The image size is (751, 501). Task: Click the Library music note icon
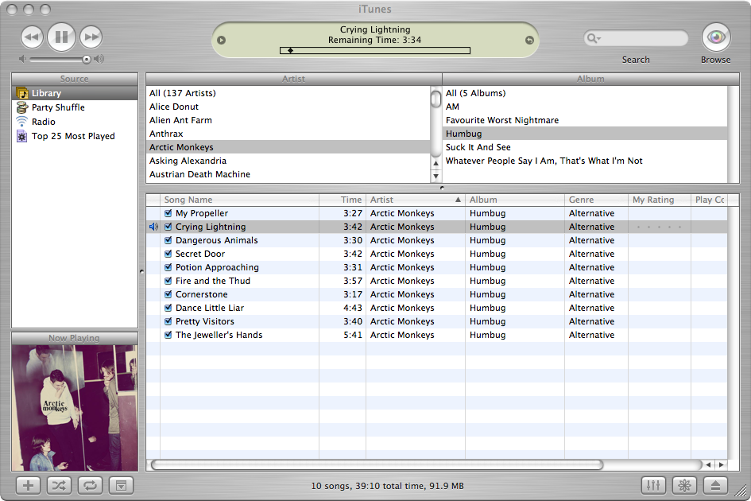point(22,93)
